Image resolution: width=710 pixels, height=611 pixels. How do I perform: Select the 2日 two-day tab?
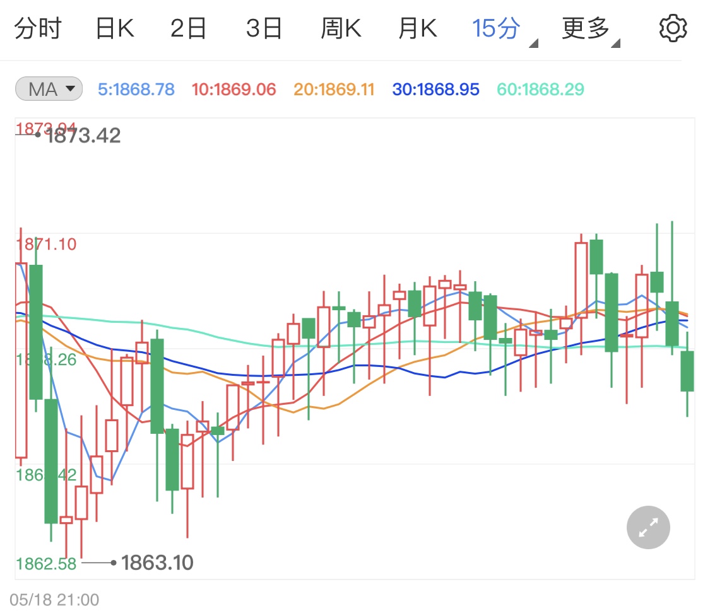point(188,28)
